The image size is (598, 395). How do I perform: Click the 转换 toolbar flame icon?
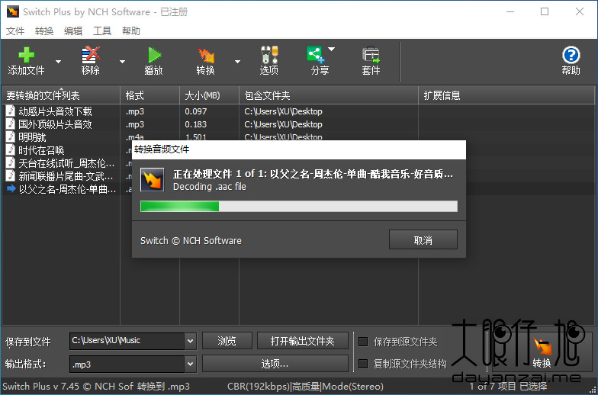point(206,55)
